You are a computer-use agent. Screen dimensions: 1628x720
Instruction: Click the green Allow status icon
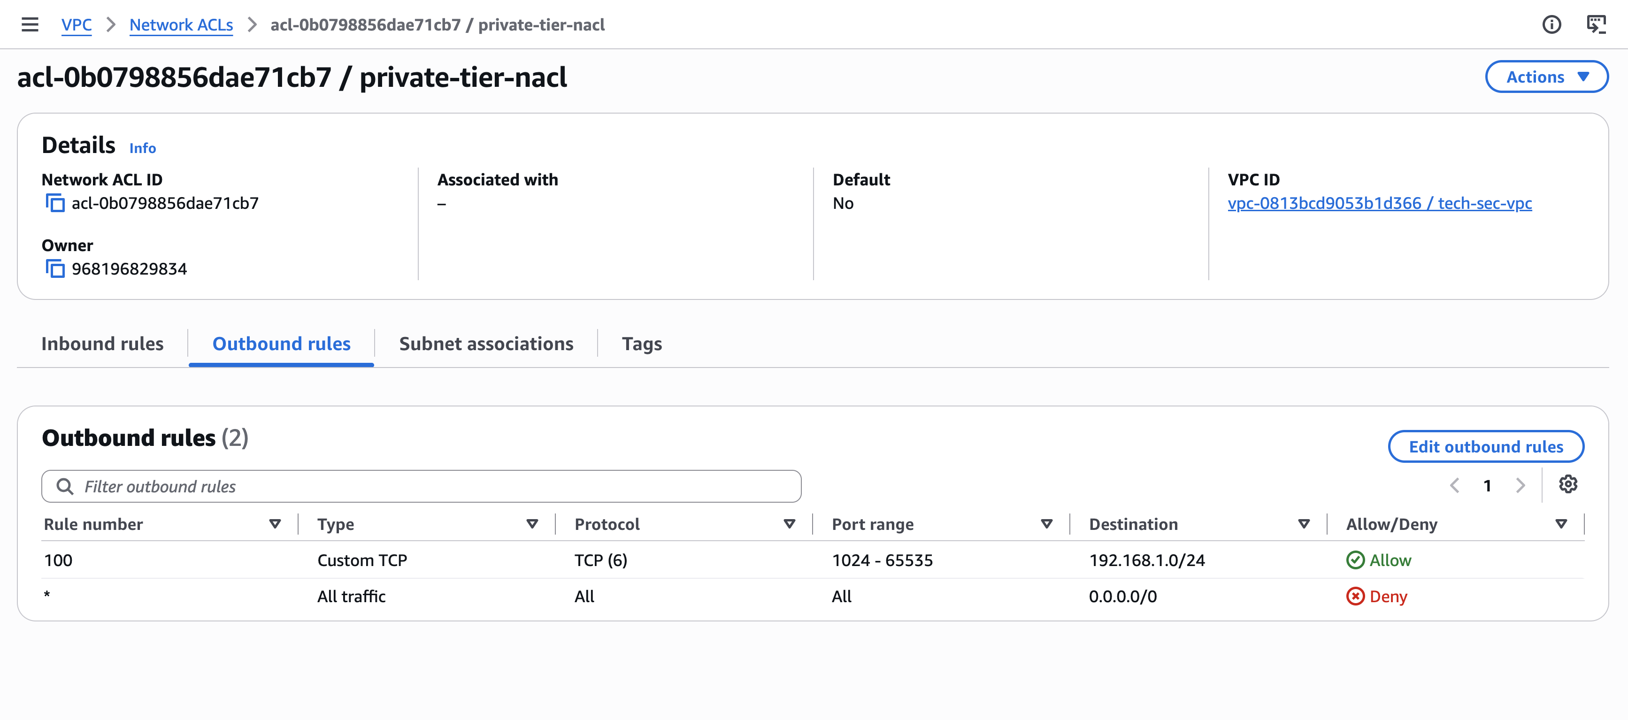[x=1355, y=560]
